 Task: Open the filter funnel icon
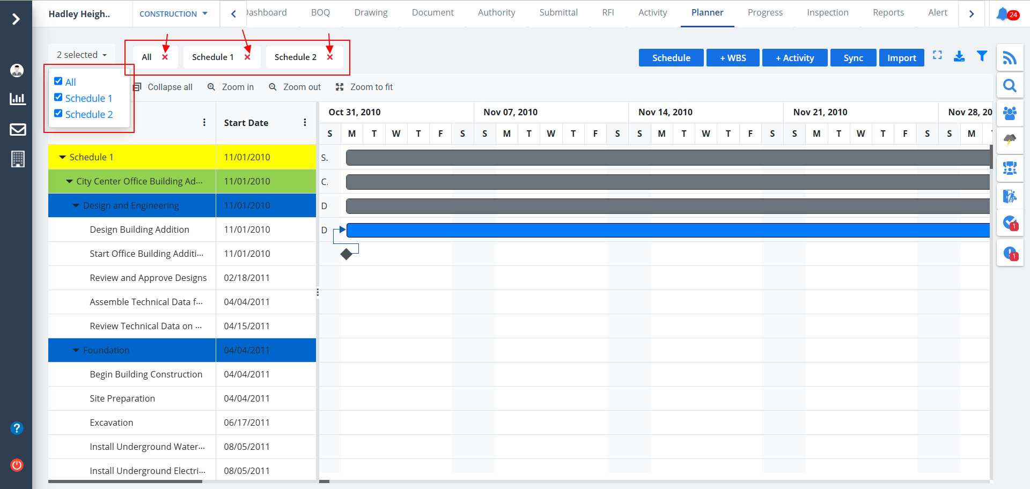point(982,56)
